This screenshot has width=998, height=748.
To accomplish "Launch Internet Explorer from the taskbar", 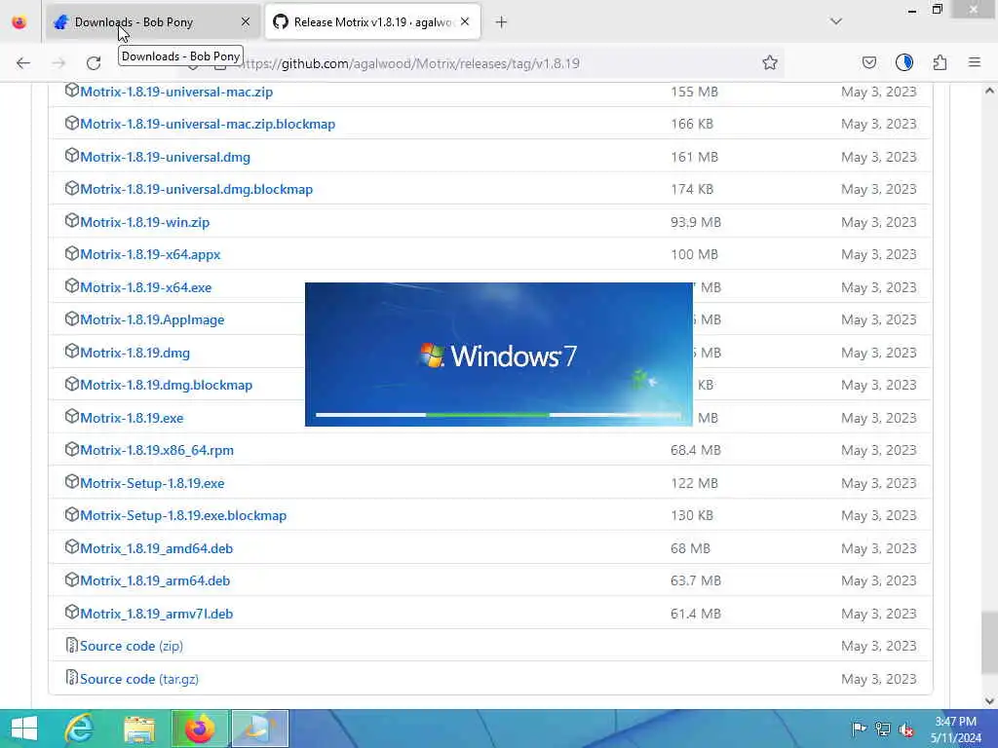I will 79,729.
